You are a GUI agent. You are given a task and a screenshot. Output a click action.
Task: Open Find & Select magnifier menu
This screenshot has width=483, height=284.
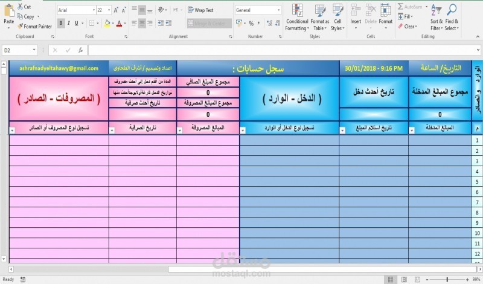point(452,18)
